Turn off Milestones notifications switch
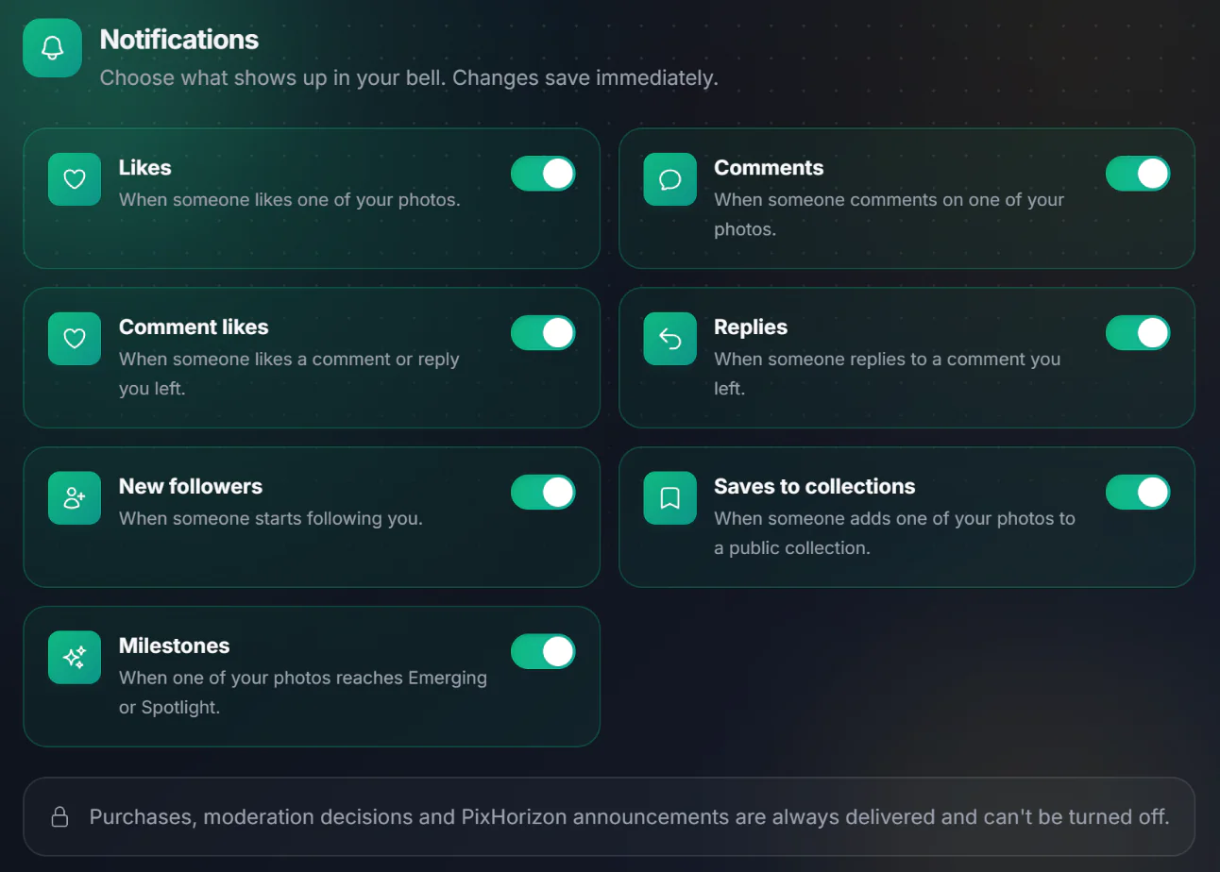 pos(543,652)
